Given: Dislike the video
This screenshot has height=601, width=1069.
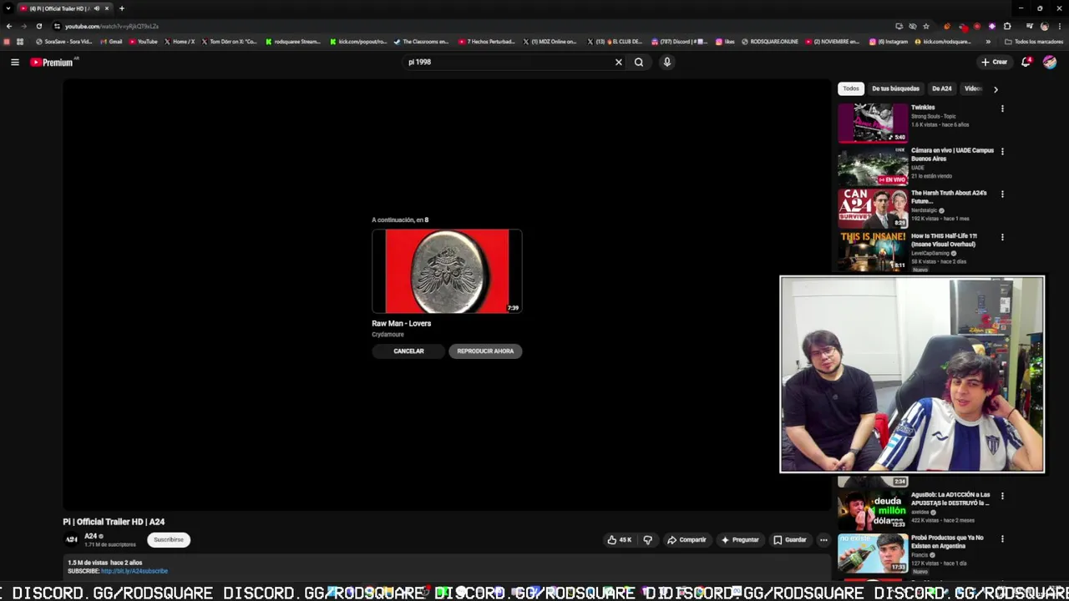Looking at the screenshot, I should (x=647, y=540).
